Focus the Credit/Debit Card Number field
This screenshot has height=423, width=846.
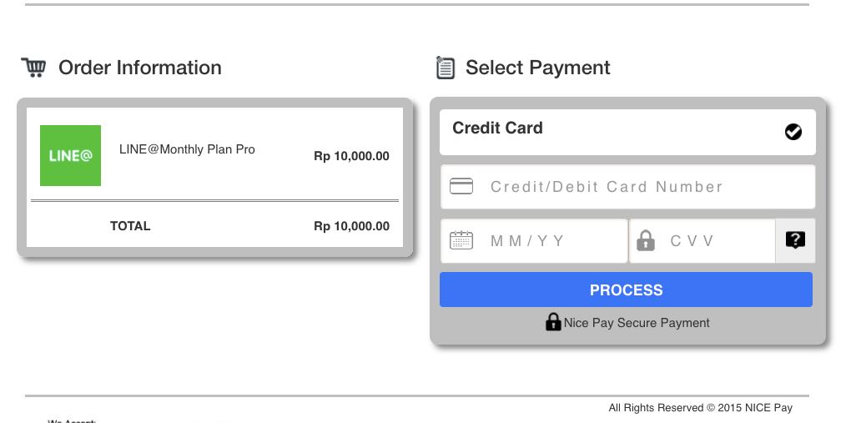coord(634,187)
